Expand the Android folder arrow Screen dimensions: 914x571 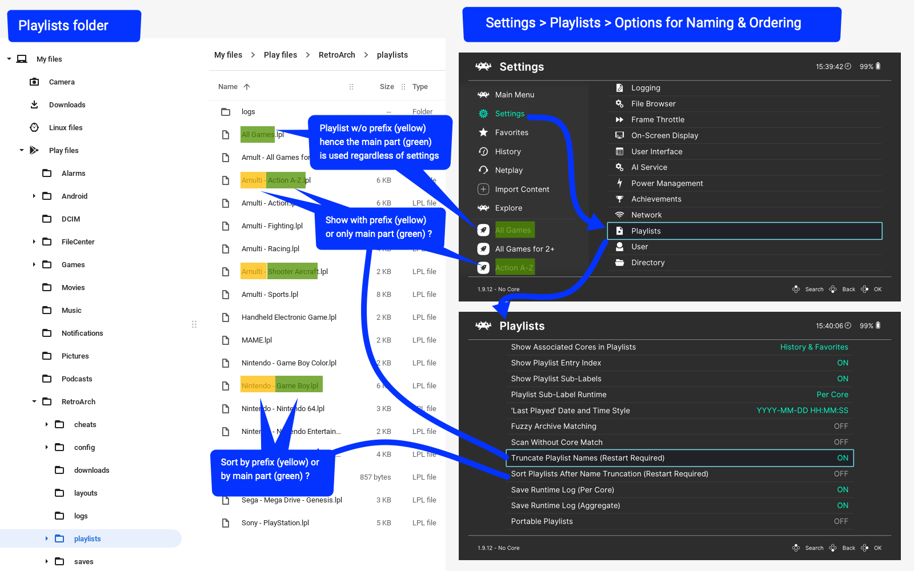[x=34, y=196]
